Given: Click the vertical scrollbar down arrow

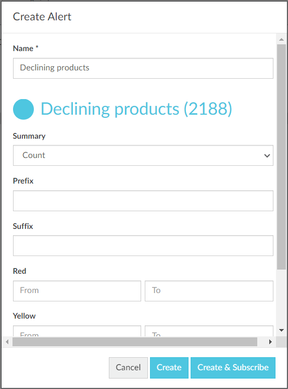Looking at the screenshot, I should pyautogui.click(x=281, y=330).
